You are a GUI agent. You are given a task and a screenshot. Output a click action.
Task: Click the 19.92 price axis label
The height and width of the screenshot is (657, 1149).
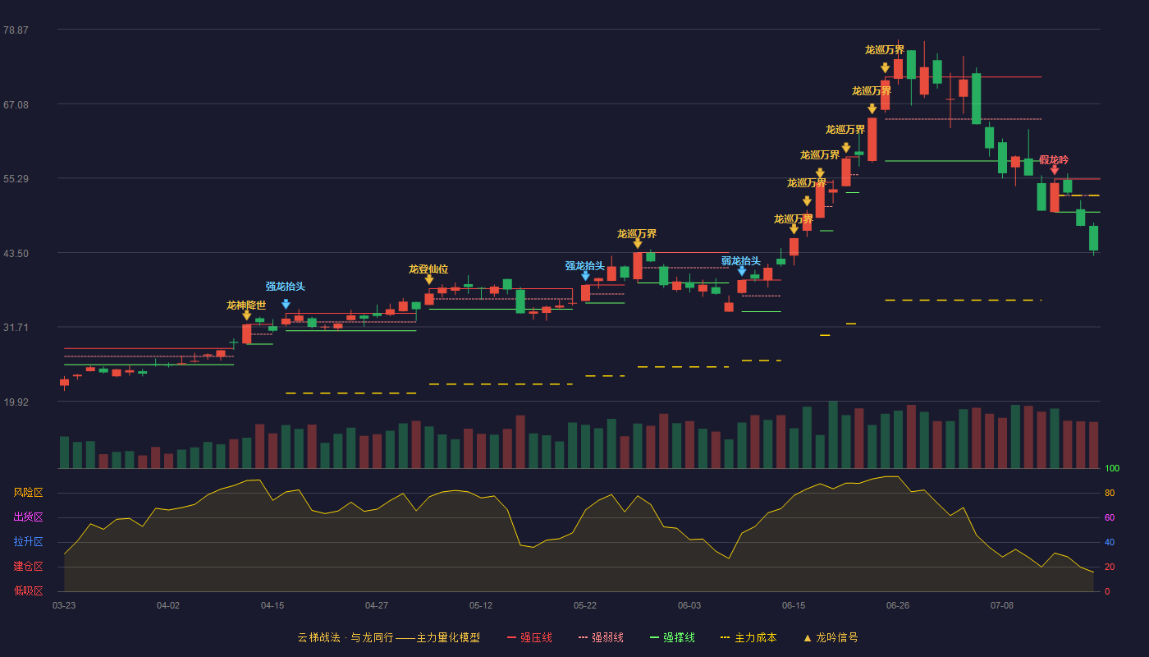pyautogui.click(x=16, y=402)
